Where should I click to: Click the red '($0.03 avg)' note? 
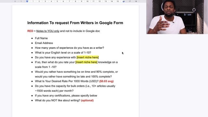coord(106,81)
